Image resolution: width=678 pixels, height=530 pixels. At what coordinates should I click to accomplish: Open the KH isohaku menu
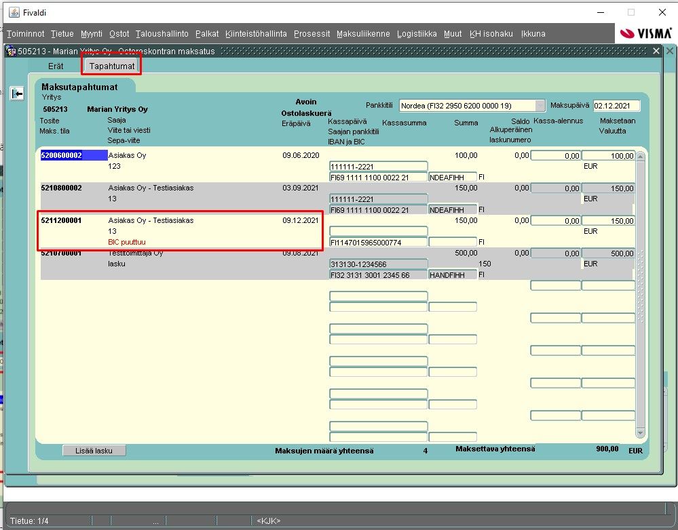[x=491, y=34]
